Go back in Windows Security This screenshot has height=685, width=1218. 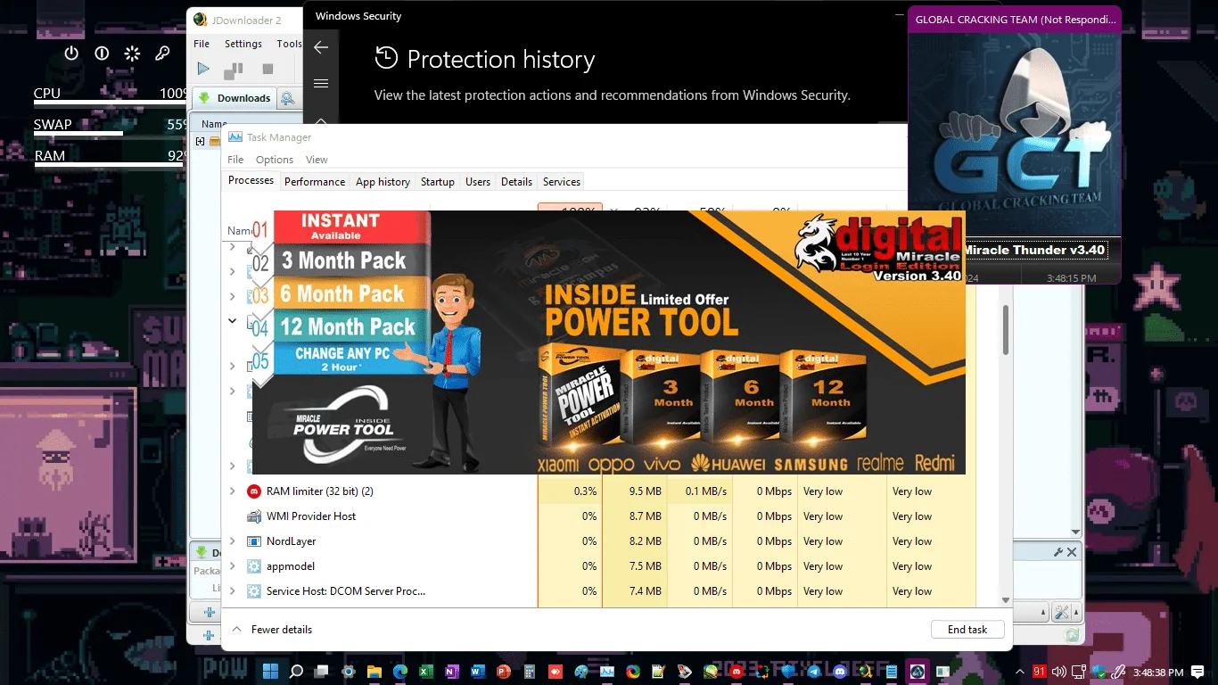point(321,47)
